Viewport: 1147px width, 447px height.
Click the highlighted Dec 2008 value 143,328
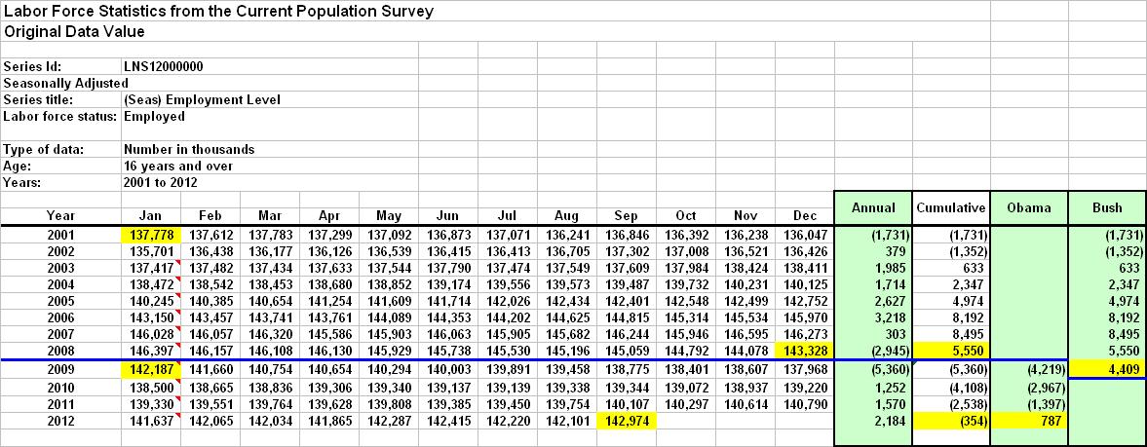click(x=805, y=351)
